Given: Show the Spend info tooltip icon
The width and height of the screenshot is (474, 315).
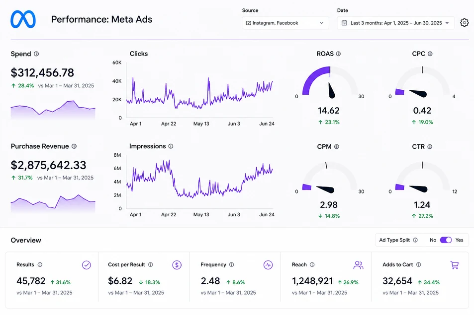Looking at the screenshot, I should pos(36,54).
